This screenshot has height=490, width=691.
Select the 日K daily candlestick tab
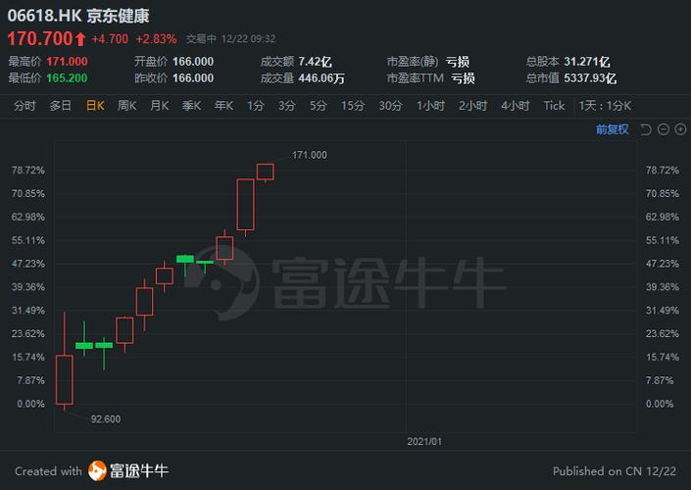click(95, 106)
